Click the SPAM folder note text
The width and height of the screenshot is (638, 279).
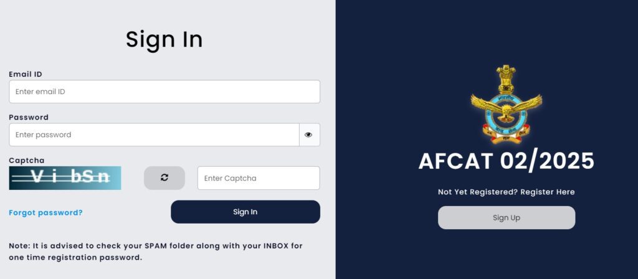click(156, 252)
